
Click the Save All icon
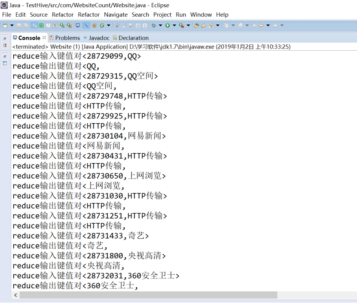click(x=26, y=25)
